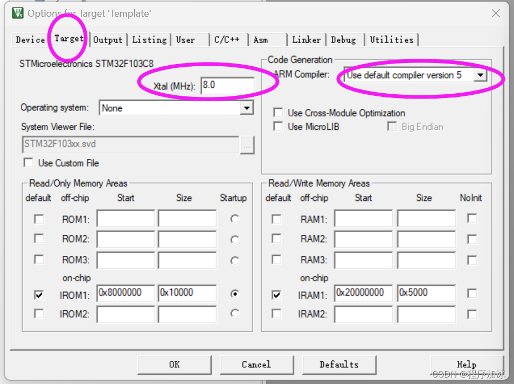Enable NoInit for RAM1
The height and width of the screenshot is (384, 514).
[472, 218]
